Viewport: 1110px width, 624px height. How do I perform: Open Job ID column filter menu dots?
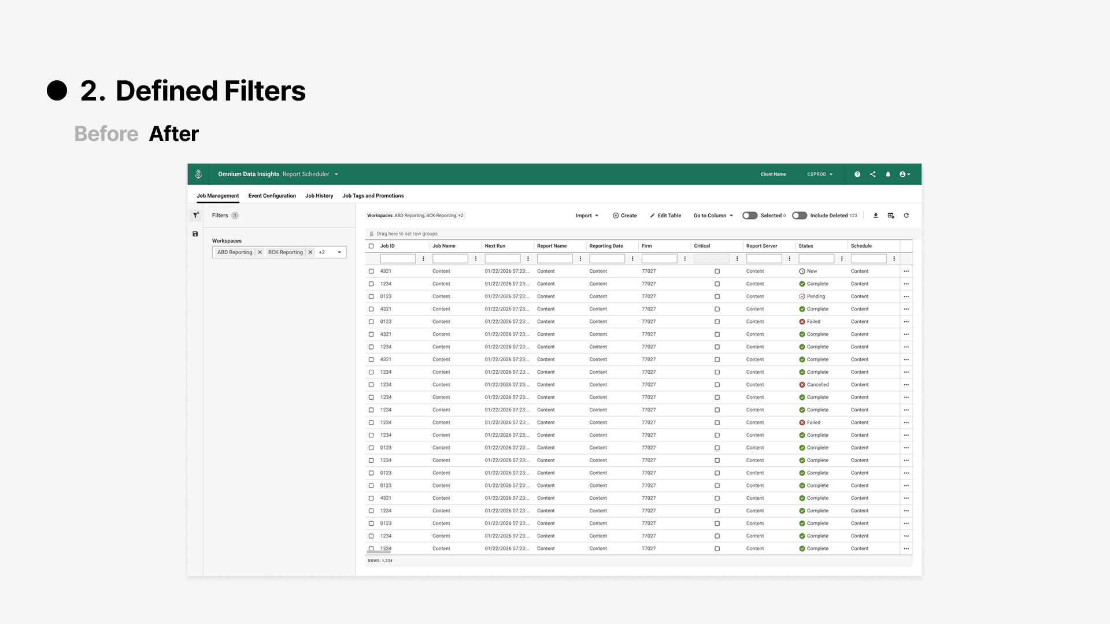coord(423,259)
